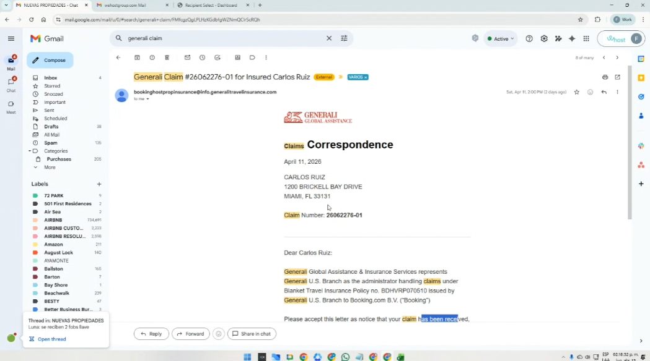Report this email as spam
This screenshot has width=650, height=361.
click(152, 57)
